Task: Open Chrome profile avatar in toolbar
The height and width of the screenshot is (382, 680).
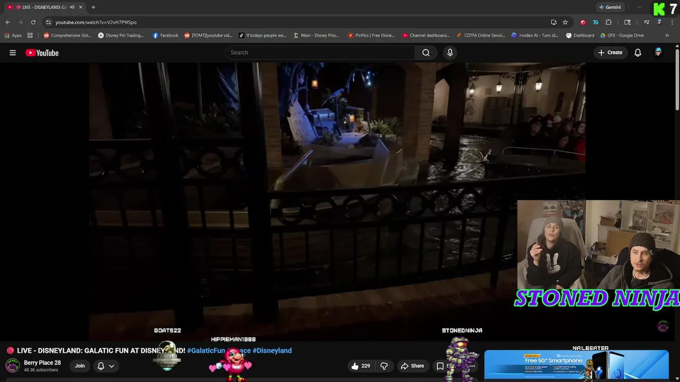Action: click(659, 22)
